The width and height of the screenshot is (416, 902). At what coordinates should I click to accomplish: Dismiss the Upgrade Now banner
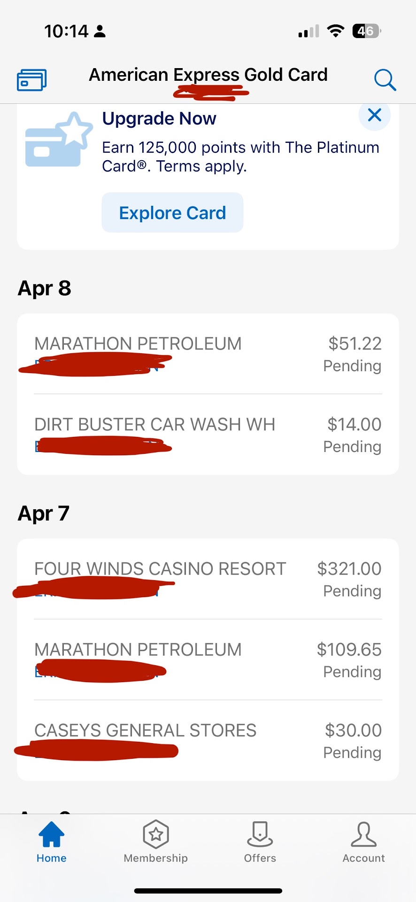[x=374, y=115]
